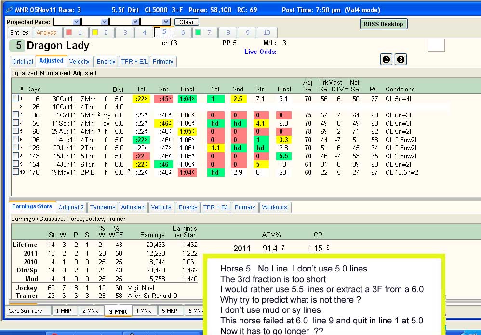Click the empty white box beside M/L
Viewport: 481px width, 335px height.
436,45
